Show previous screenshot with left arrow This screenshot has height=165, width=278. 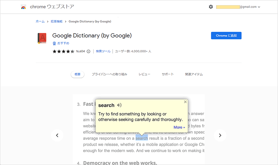click(57, 135)
